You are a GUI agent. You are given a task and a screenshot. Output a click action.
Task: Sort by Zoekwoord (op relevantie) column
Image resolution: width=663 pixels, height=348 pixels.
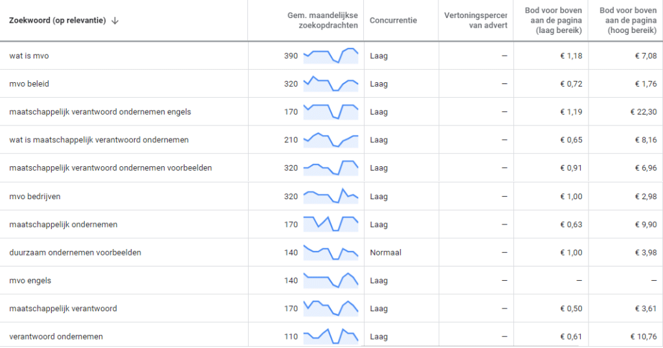(x=58, y=20)
